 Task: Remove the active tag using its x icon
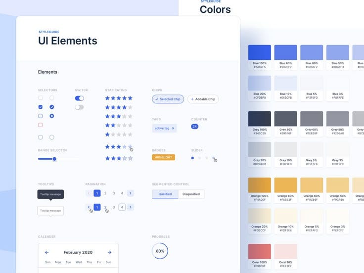(173, 128)
